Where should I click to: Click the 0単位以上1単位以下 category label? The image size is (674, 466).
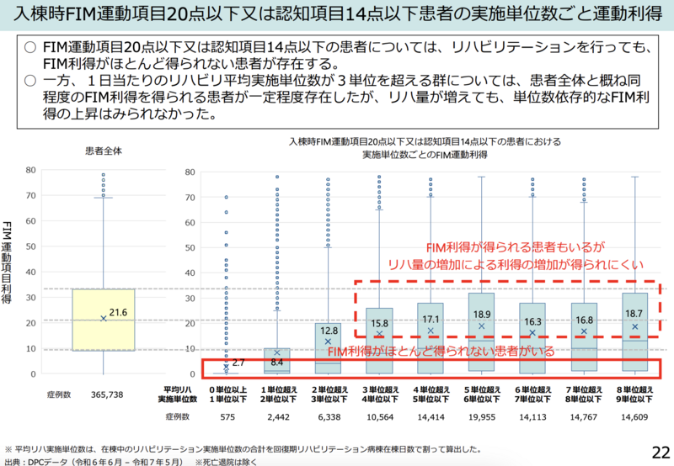226,395
